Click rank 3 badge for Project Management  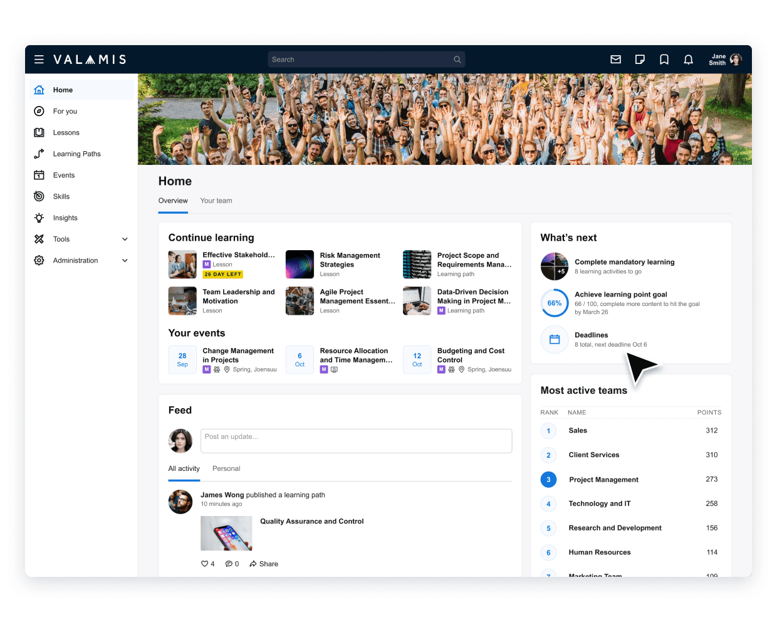point(548,480)
